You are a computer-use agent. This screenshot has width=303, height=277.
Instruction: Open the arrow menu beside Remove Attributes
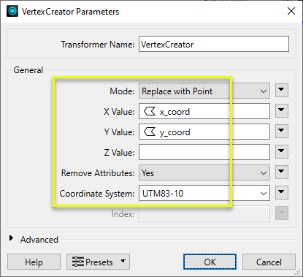(282, 172)
